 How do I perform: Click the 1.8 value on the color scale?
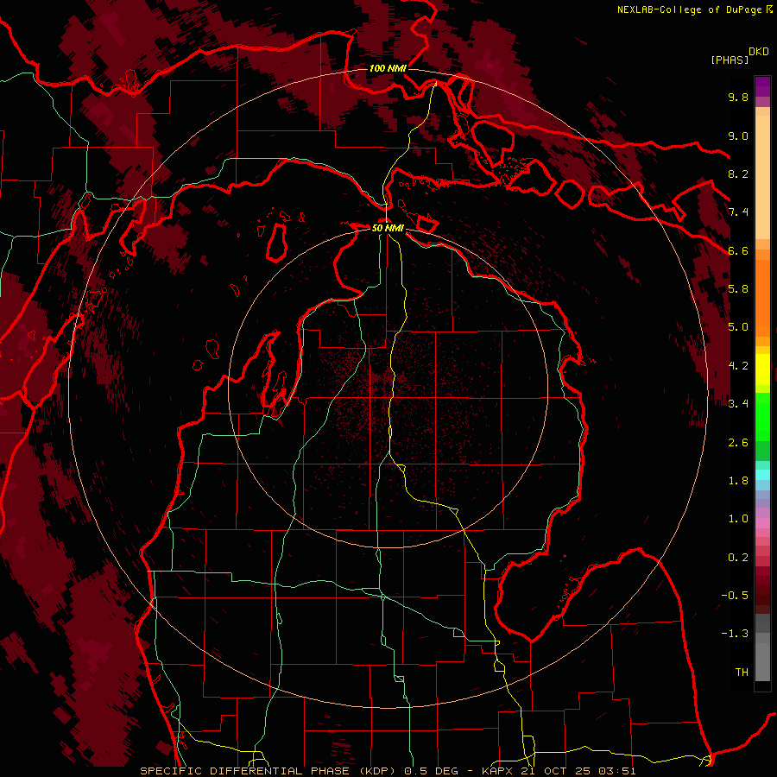(x=738, y=481)
